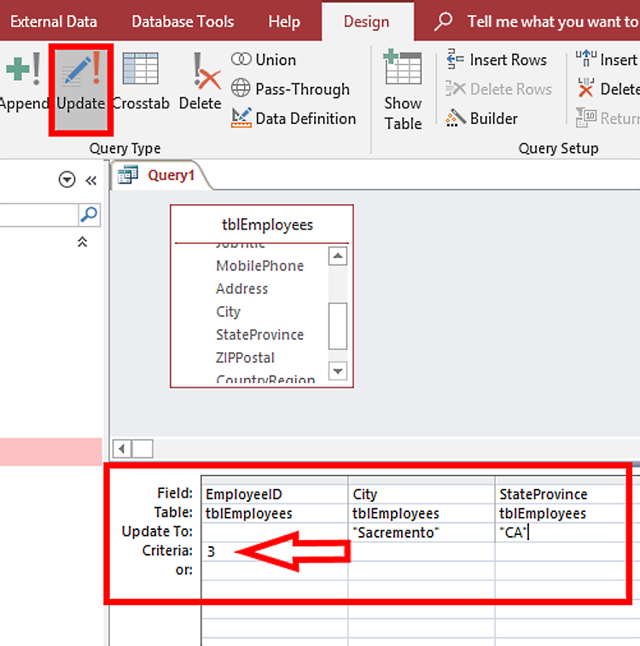Select Address field in tblEmployees
Image resolution: width=640 pixels, height=646 pixels.
pos(241,288)
